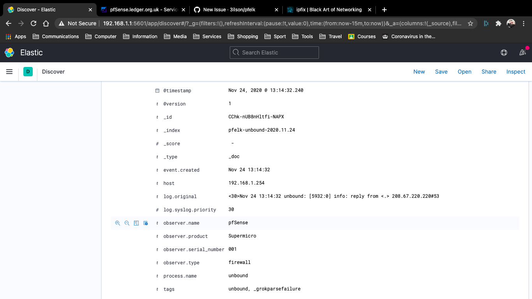Click the New menu item in Discover
The height and width of the screenshot is (299, 532).
[x=419, y=72]
